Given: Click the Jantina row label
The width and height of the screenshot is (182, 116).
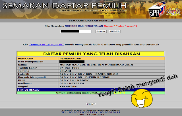Looking at the screenshot, I should click(24, 71).
